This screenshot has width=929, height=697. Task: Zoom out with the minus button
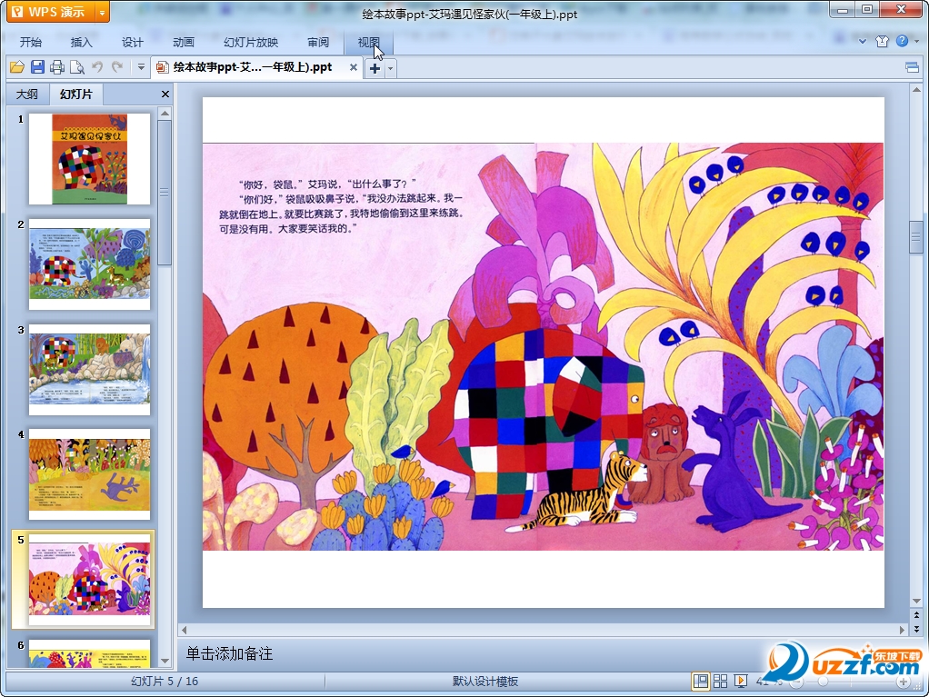(797, 682)
